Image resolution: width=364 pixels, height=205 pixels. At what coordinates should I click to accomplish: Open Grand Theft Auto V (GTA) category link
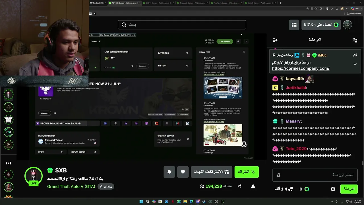71,186
